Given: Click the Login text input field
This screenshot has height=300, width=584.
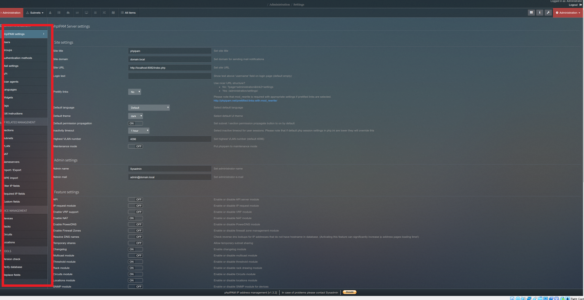Looking at the screenshot, I should (170, 76).
